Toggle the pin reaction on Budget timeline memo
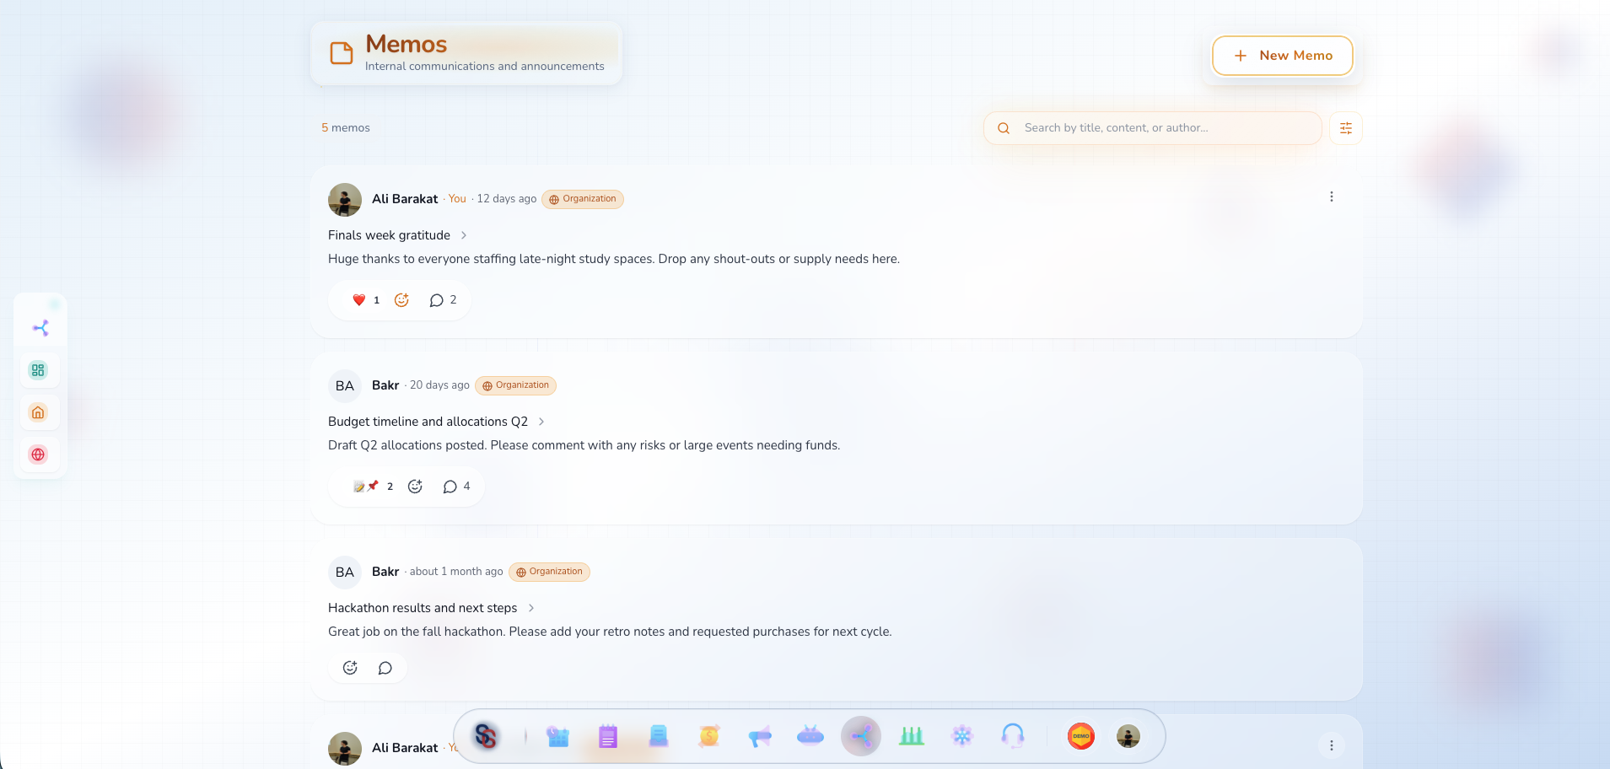 pos(372,486)
